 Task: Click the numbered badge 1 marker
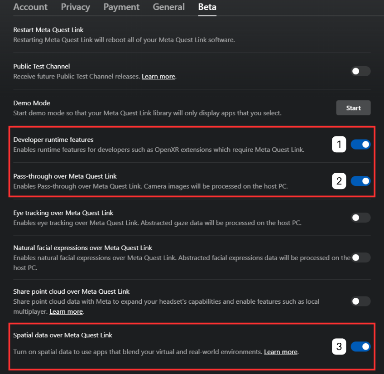[x=339, y=144]
